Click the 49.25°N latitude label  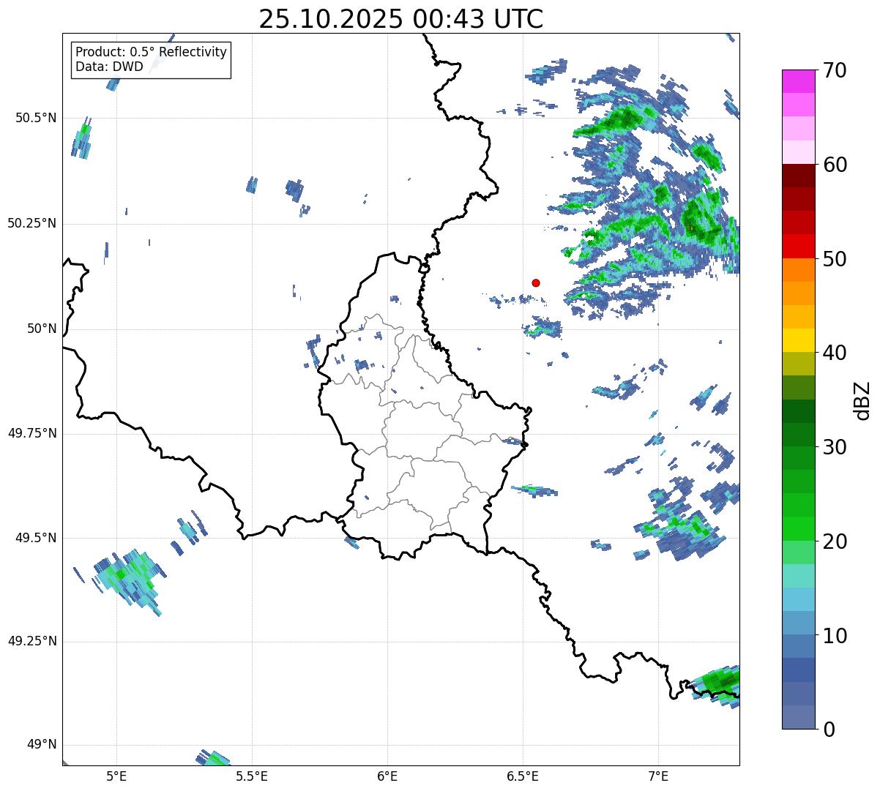32,641
